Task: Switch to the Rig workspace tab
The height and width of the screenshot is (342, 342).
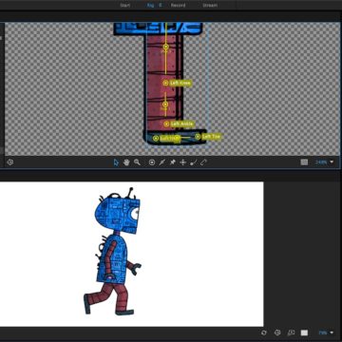Action: click(150, 6)
